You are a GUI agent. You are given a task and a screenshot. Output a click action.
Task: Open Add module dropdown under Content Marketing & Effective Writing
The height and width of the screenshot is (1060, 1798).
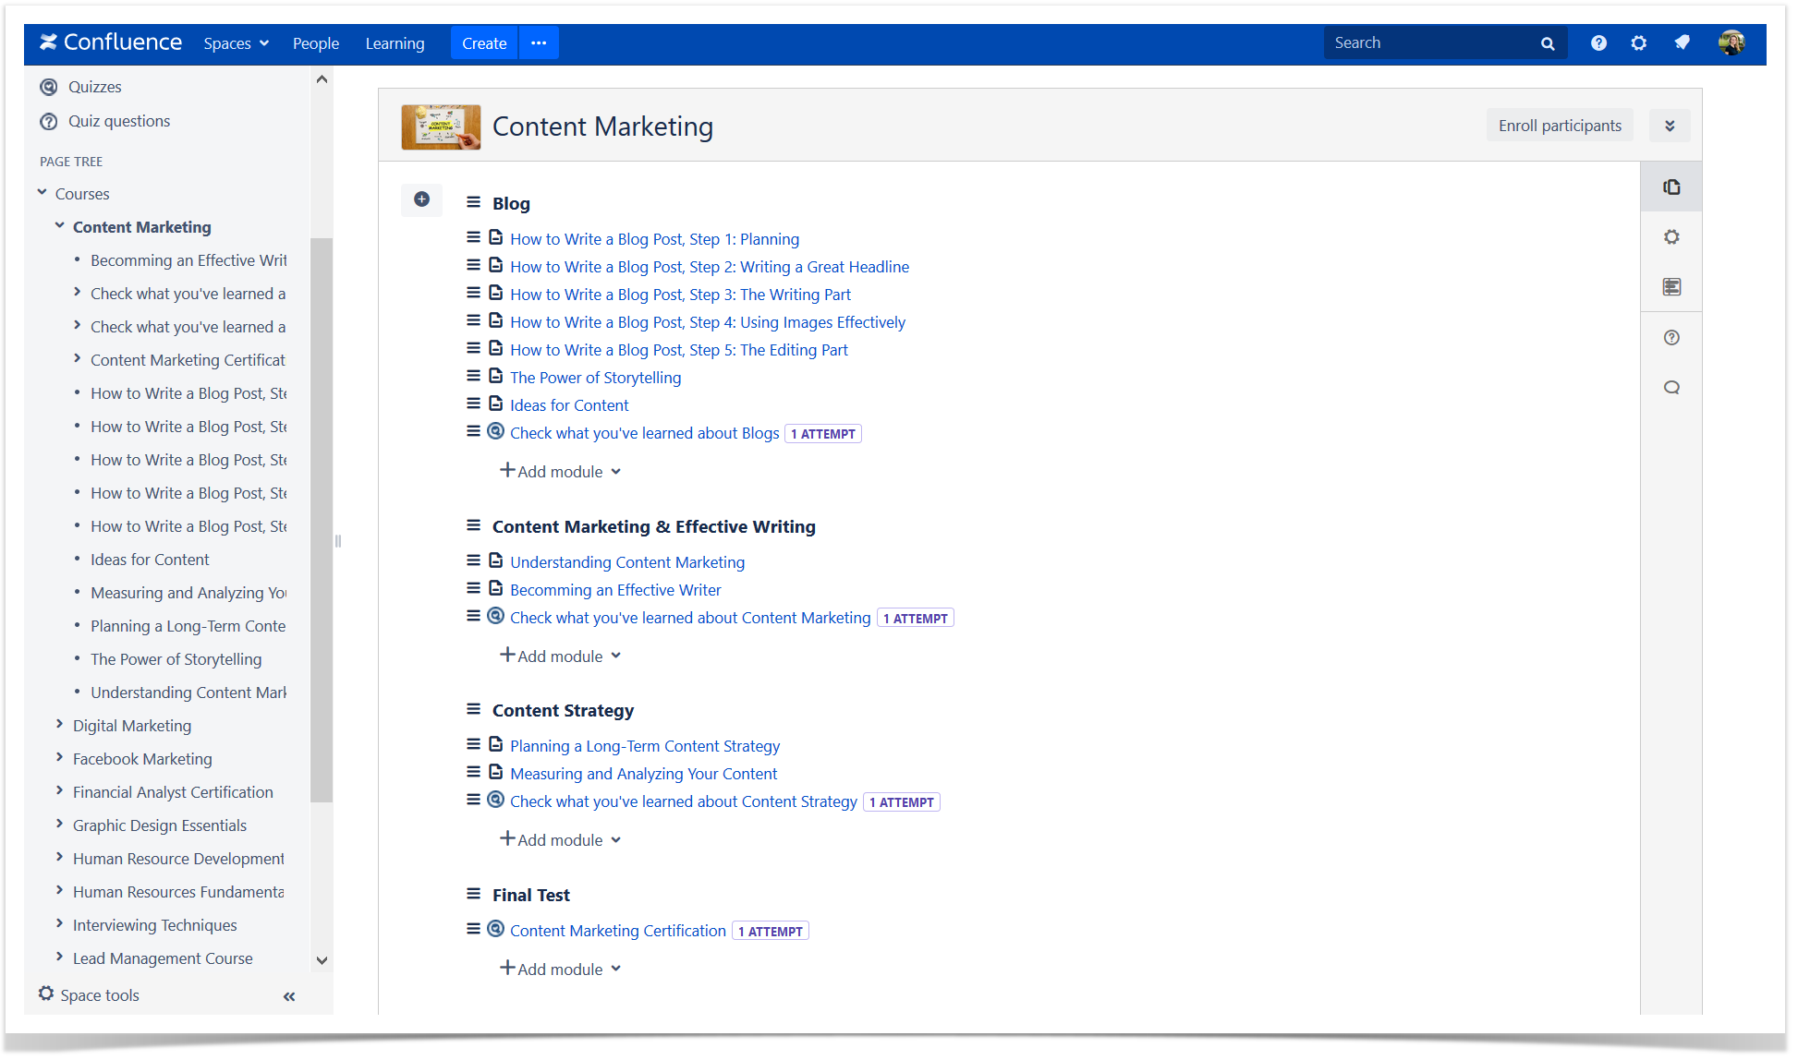(562, 656)
